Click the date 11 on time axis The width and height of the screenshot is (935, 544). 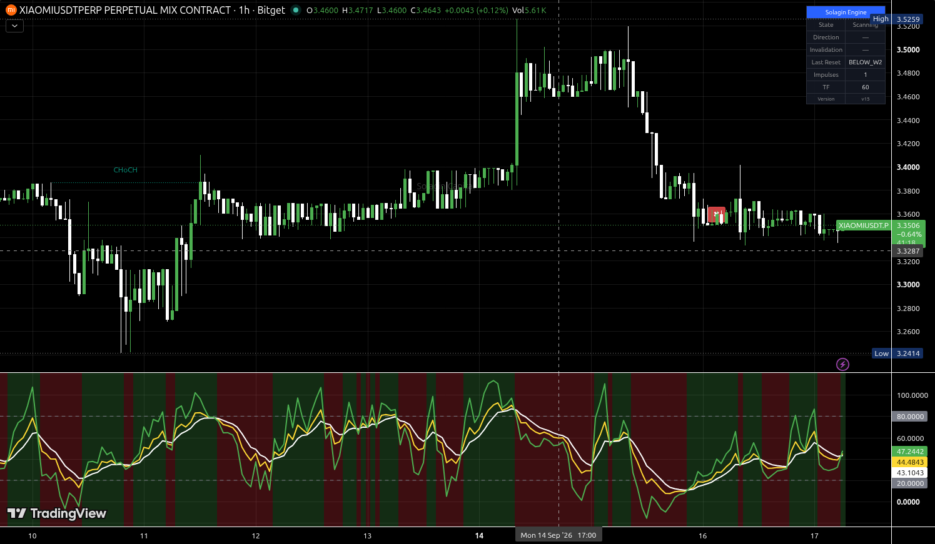(144, 536)
